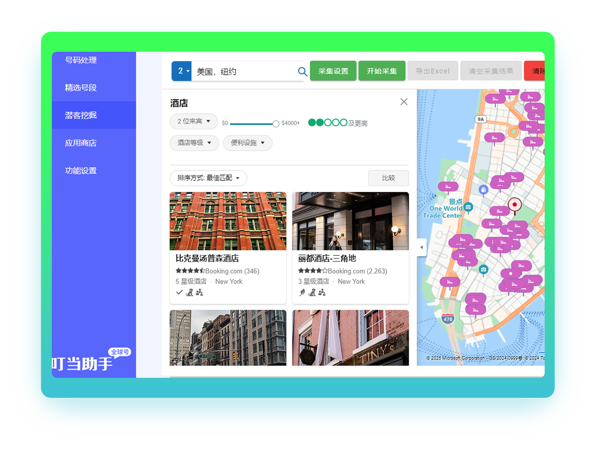The height and width of the screenshot is (451, 597).
Task: Click the 9A route marker on map
Action: tap(480, 119)
